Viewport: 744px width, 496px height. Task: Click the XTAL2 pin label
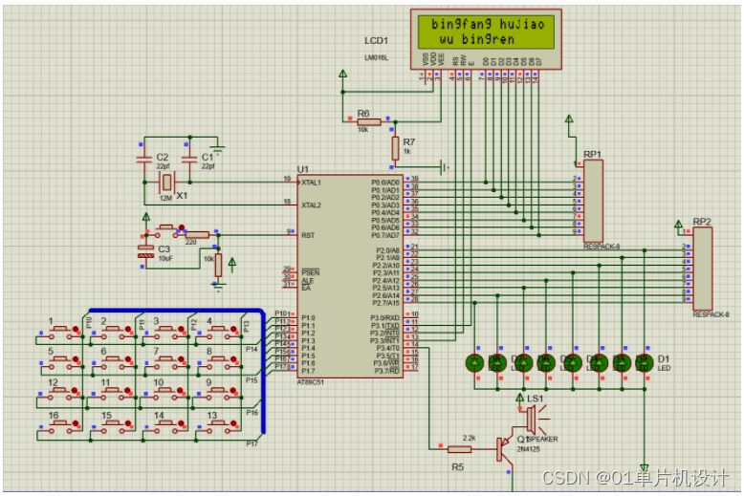point(311,205)
